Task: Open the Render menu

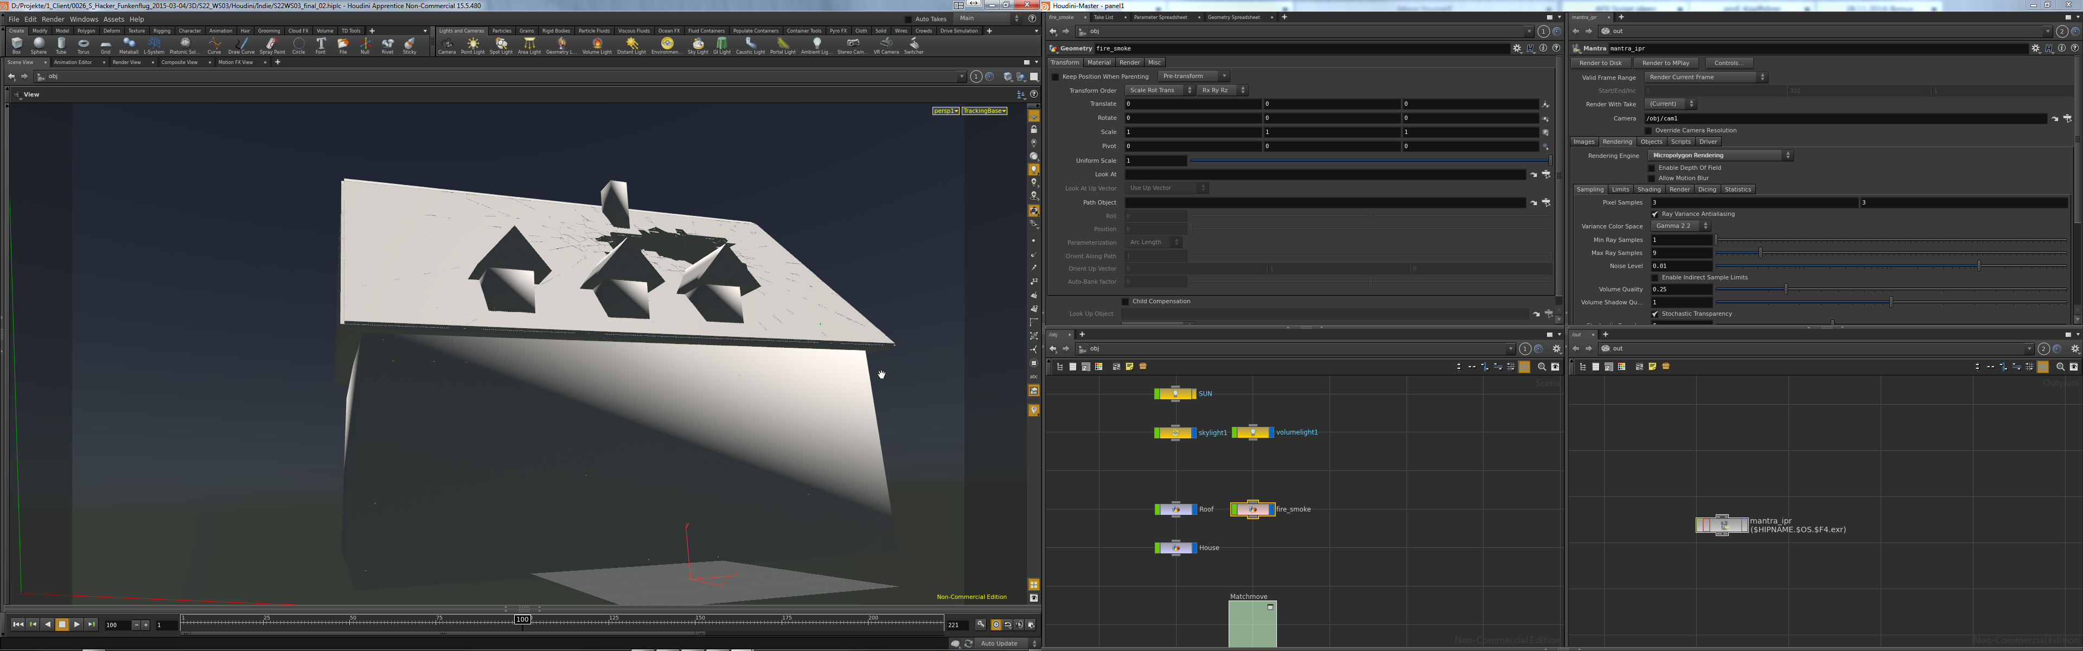Action: click(x=53, y=20)
